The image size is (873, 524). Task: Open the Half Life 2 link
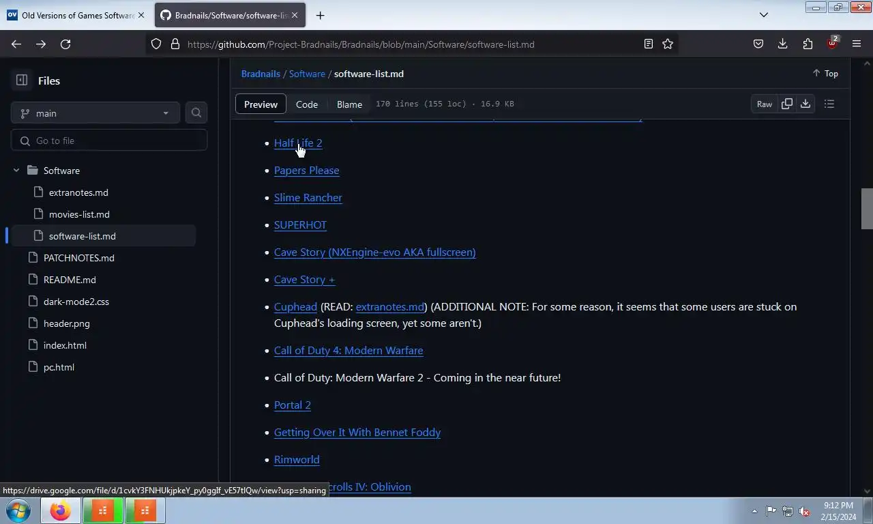tap(298, 143)
